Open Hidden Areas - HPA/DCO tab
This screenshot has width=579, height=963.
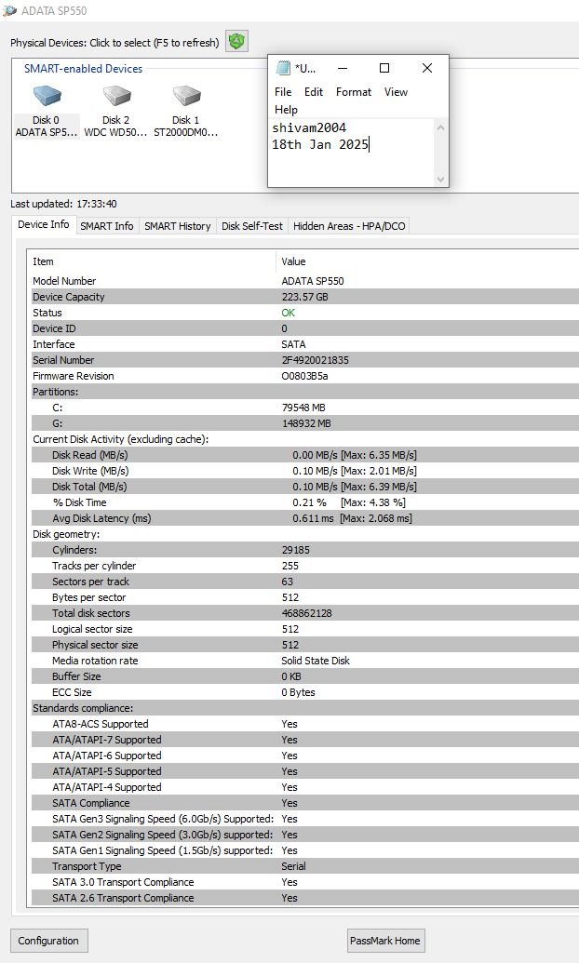pyautogui.click(x=349, y=226)
